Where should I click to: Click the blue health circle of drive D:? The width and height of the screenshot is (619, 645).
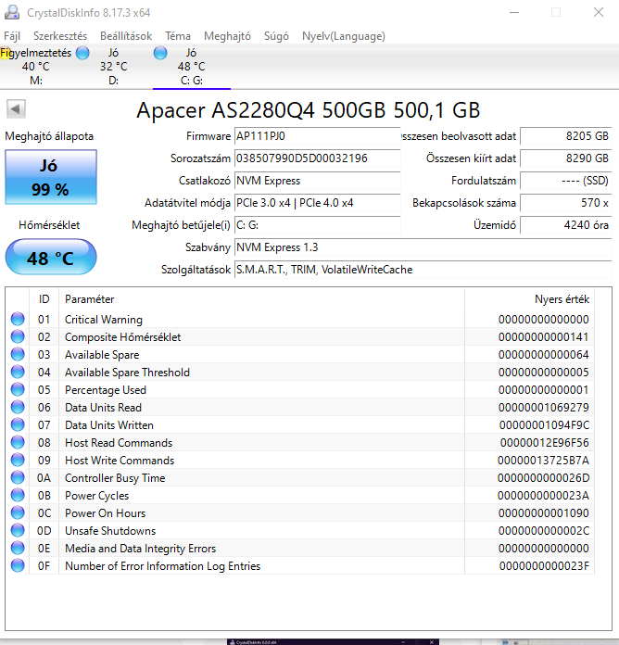82,53
